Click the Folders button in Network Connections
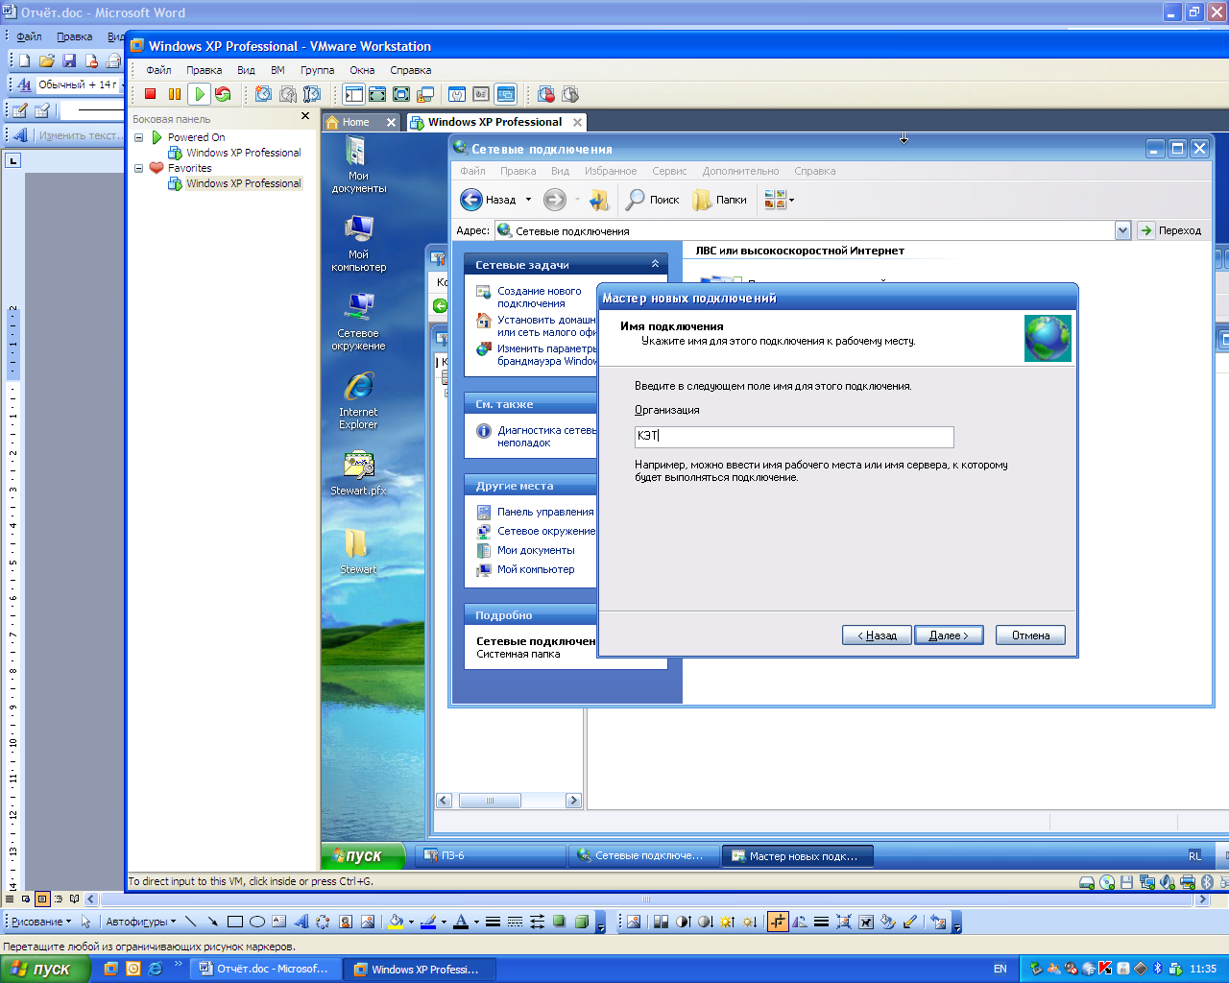 point(720,200)
